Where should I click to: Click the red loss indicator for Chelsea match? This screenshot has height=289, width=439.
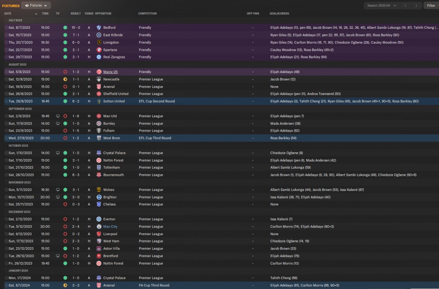pyautogui.click(x=65, y=204)
